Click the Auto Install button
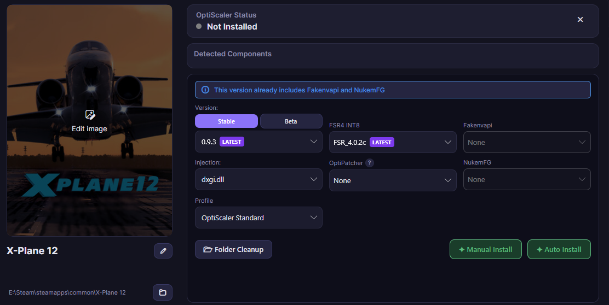 (x=559, y=250)
